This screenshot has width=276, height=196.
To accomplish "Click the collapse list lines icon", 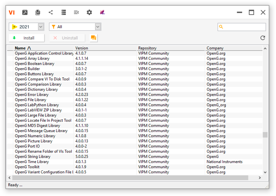I will (x=76, y=12).
